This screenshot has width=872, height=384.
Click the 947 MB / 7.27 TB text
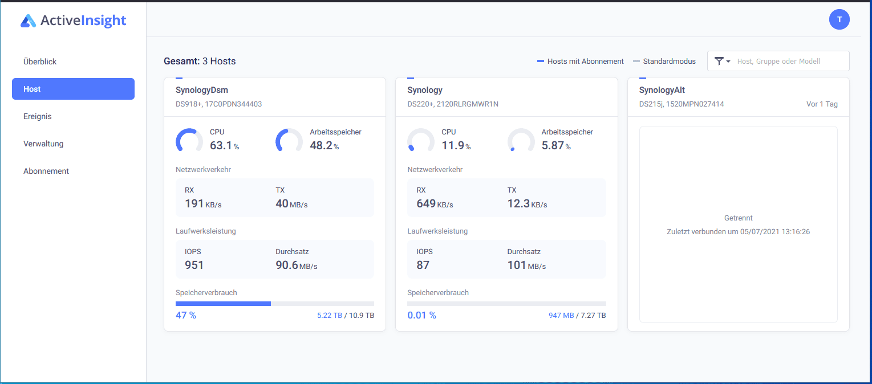click(577, 315)
